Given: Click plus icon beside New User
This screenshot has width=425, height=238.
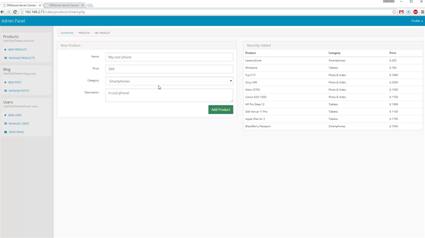Looking at the screenshot, I should [5, 115].
